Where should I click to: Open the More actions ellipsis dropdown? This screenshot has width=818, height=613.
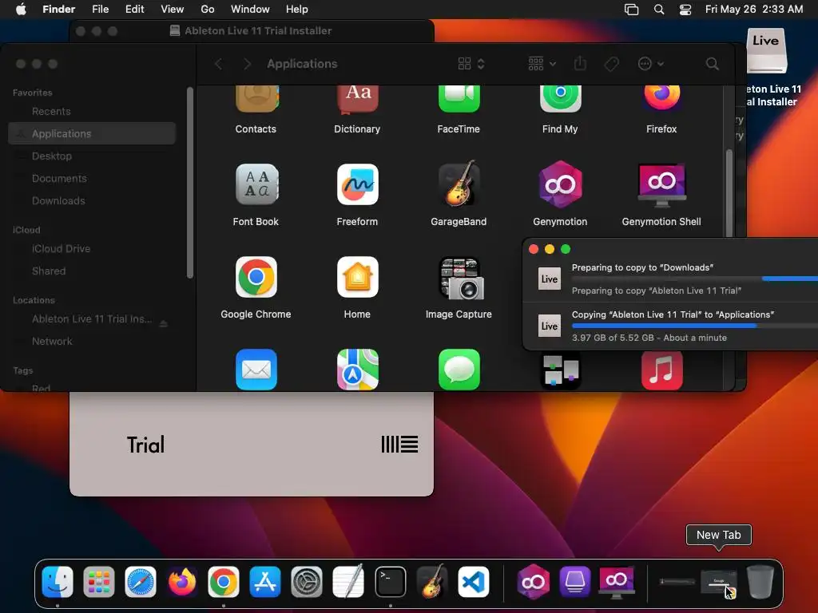[x=650, y=64]
